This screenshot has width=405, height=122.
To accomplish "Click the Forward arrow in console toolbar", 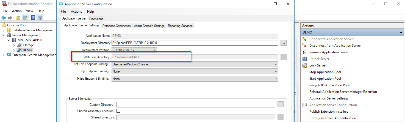I will click(10, 18).
